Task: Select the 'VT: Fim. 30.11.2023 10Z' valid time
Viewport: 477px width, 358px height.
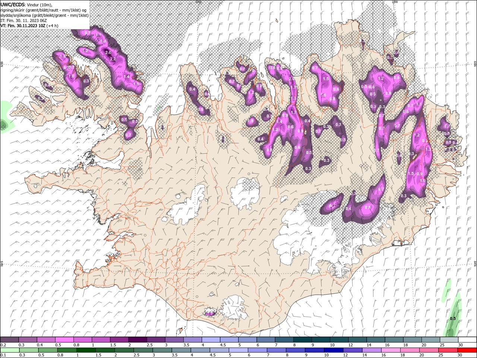Action: click(x=23, y=26)
